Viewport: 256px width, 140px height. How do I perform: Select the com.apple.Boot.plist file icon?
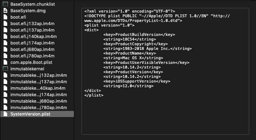pos(5,62)
